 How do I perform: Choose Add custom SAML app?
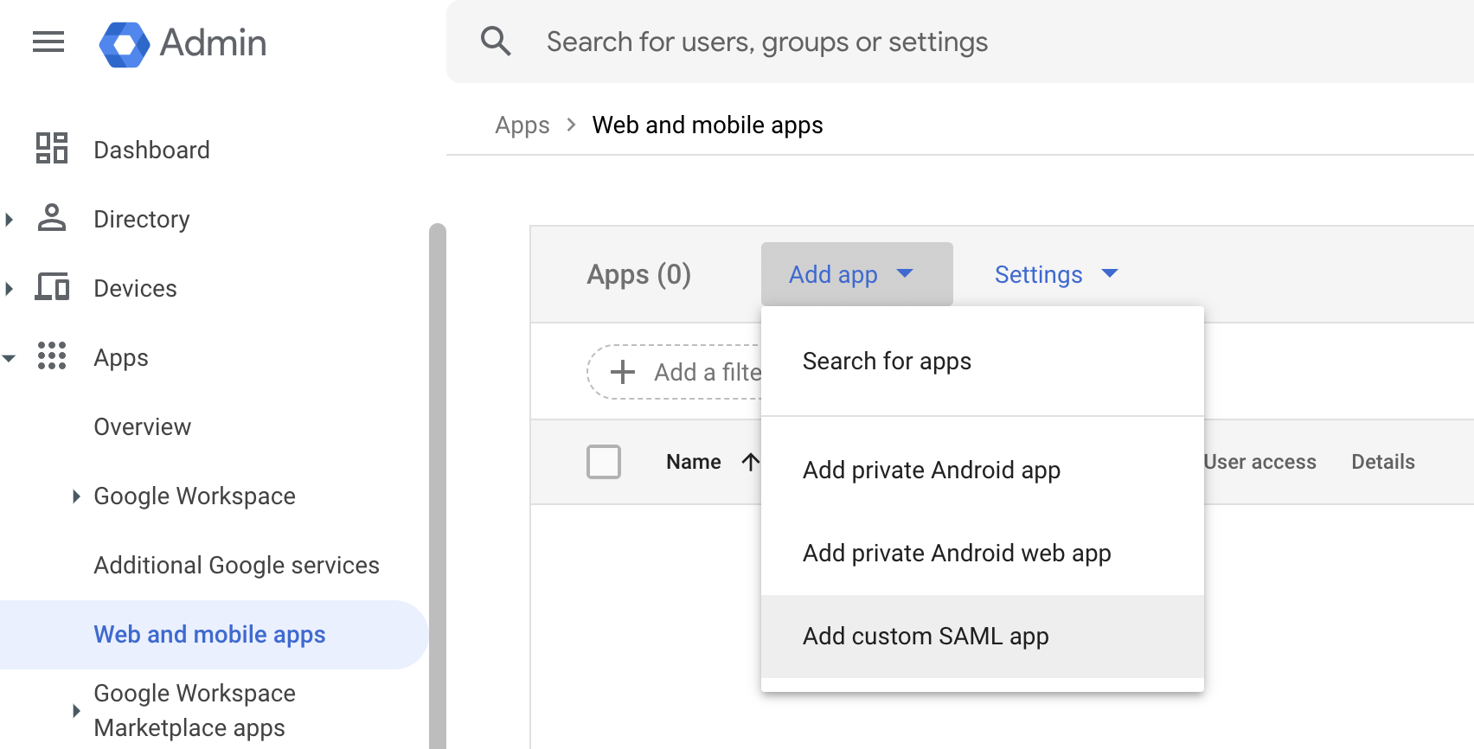point(926,637)
